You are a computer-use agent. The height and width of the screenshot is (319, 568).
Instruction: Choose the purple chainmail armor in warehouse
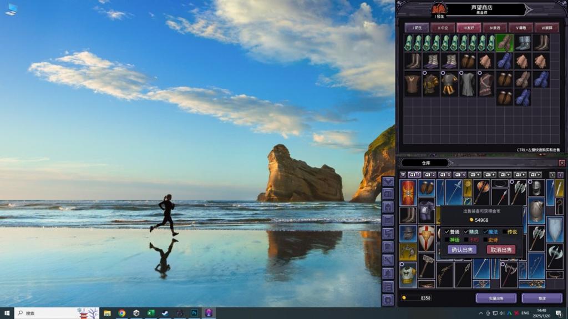[427, 211]
